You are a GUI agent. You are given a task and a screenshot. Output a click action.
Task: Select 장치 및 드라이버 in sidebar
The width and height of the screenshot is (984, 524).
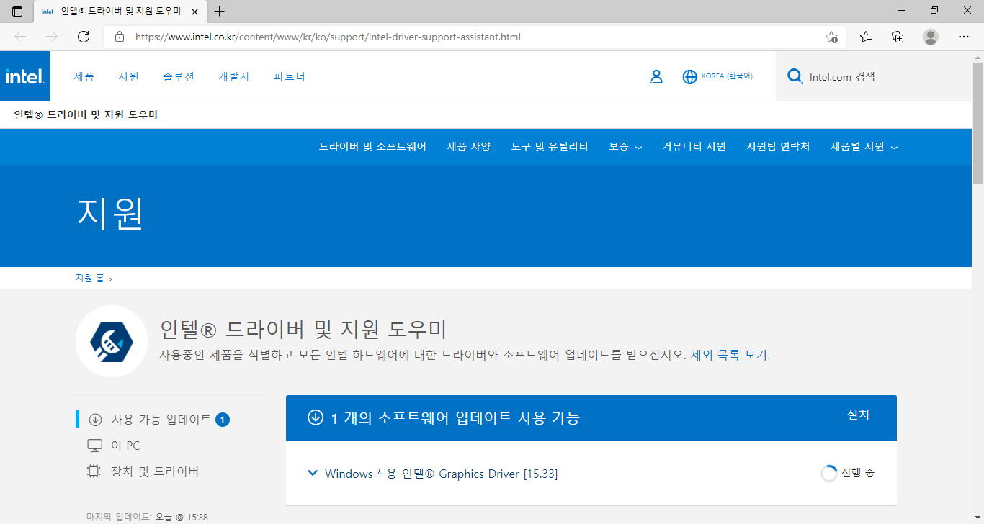tap(155, 471)
